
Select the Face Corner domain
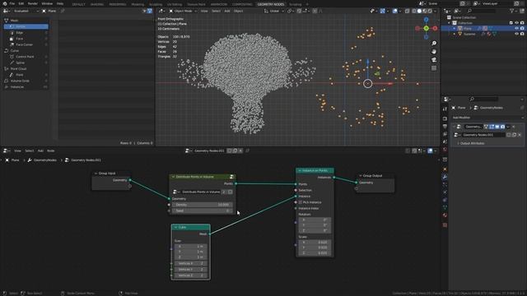click(26, 44)
